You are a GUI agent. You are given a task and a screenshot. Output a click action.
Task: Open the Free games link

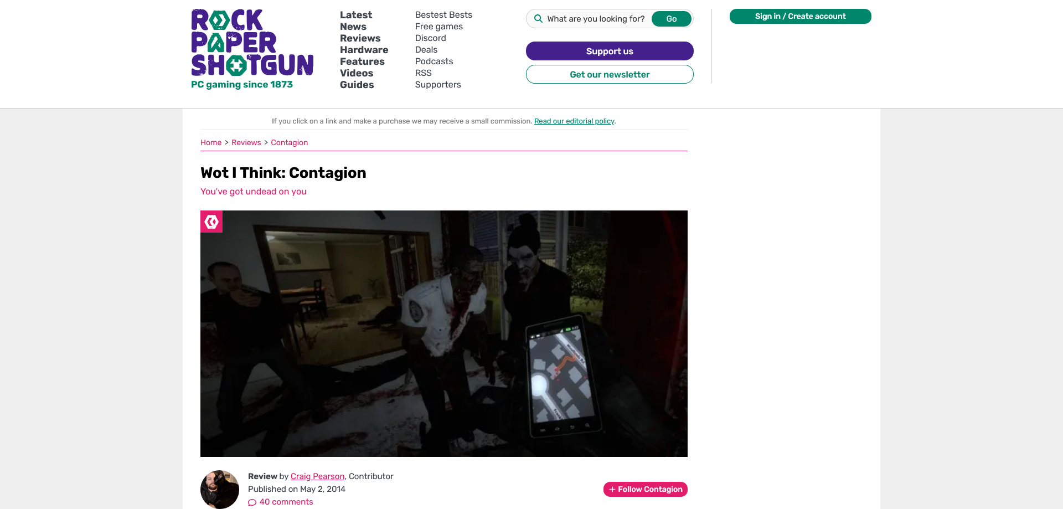(438, 27)
